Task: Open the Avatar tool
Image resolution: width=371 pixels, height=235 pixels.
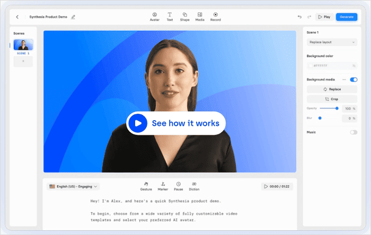Action: click(x=154, y=16)
